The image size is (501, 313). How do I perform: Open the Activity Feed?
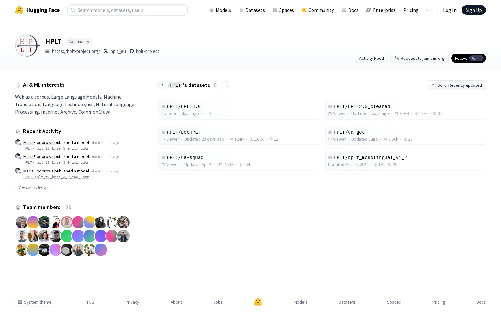pyautogui.click(x=371, y=58)
